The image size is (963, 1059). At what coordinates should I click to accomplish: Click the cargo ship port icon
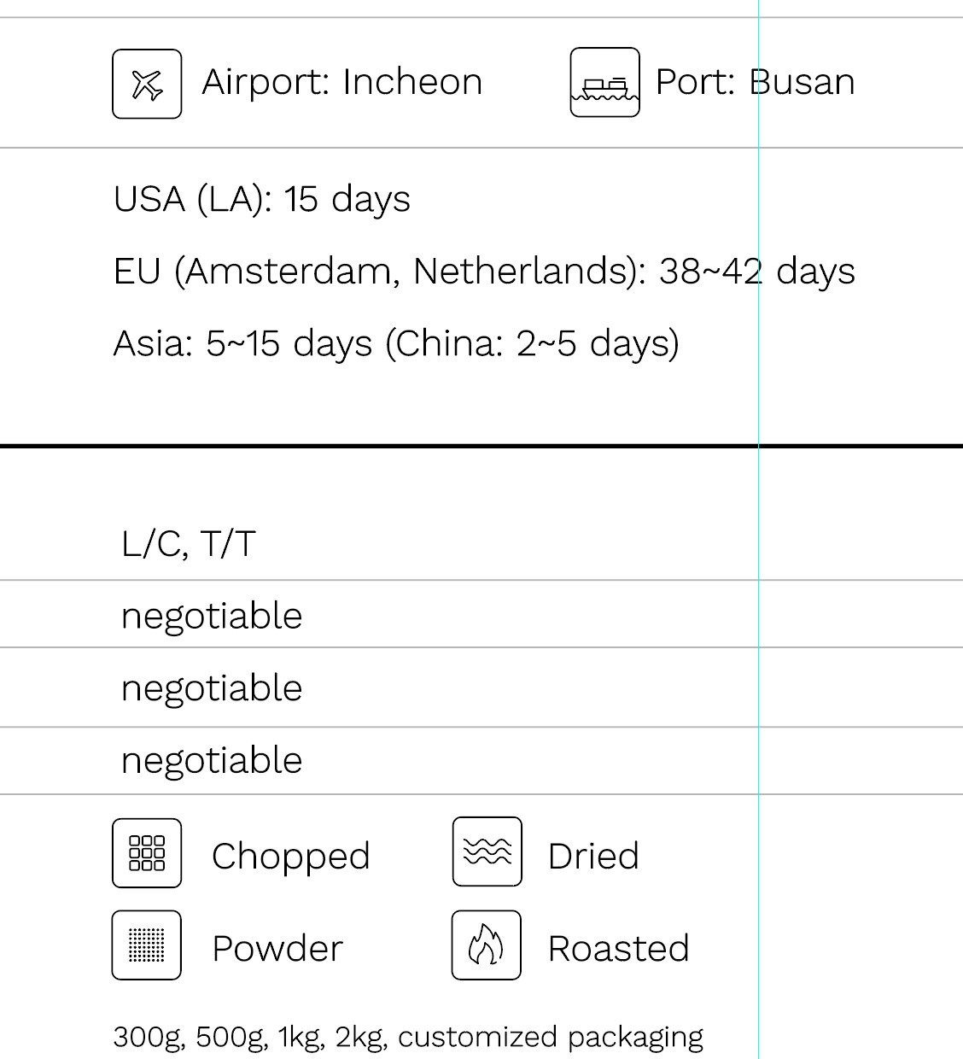click(x=604, y=82)
